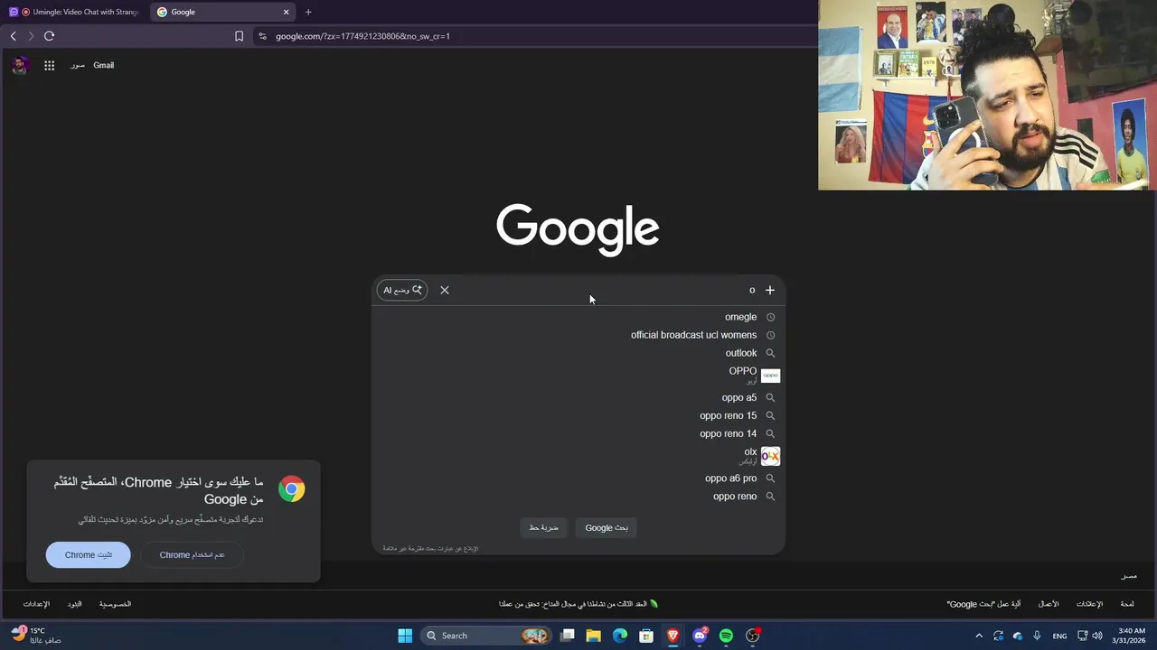This screenshot has width=1157, height=650.
Task: Select the OPPO brand suggestion
Action: [578, 376]
